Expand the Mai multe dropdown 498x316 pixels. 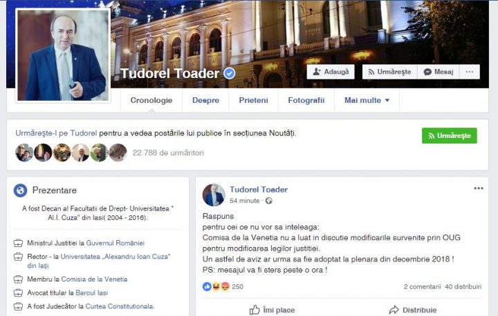367,101
